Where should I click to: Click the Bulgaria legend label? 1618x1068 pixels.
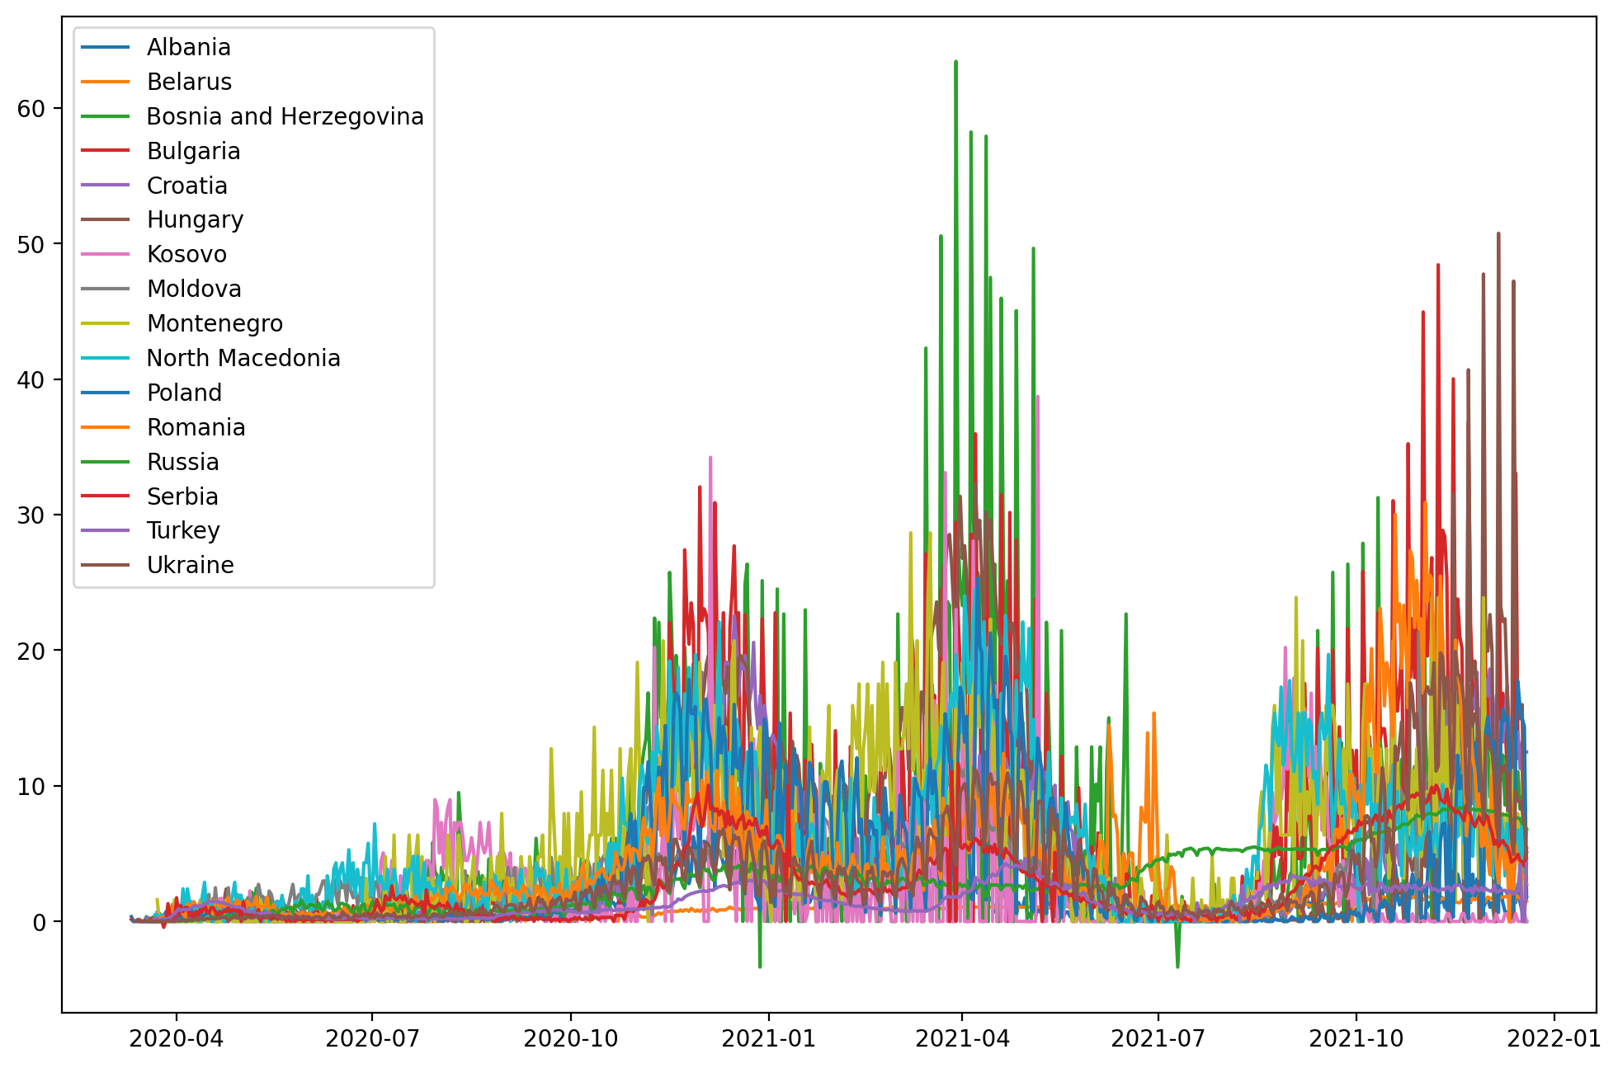pos(194,152)
